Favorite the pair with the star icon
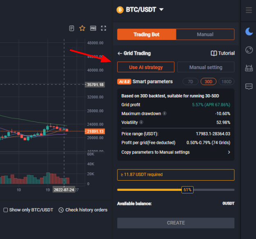Image resolution: width=256 pixels, height=239 pixels. pos(82,28)
